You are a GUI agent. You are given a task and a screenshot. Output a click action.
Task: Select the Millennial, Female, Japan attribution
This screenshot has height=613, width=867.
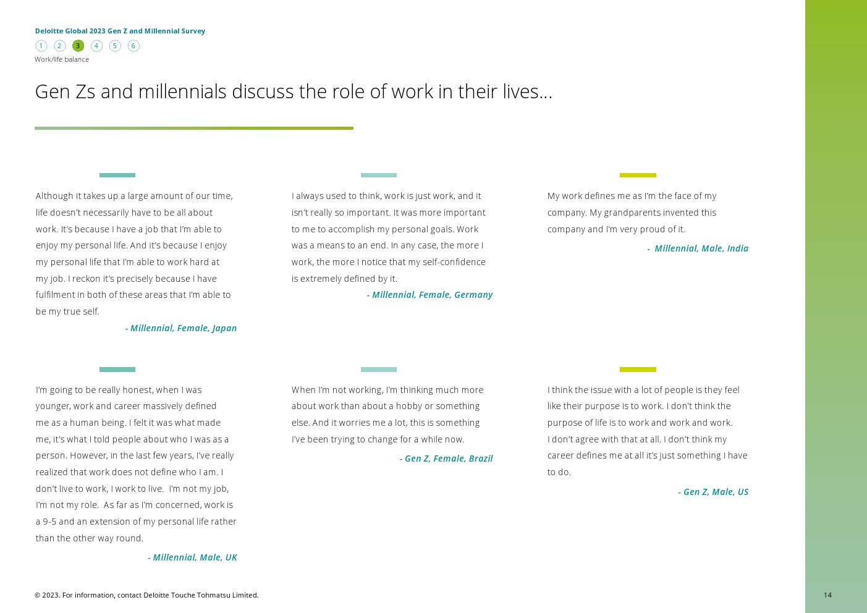(181, 328)
